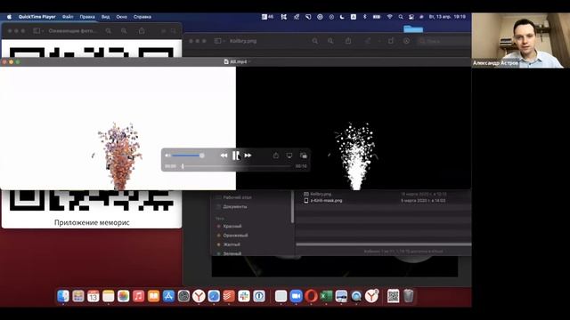
Task: Open sidebar view dropdown in Kolibry.png window
Action: pyautogui.click(x=220, y=41)
